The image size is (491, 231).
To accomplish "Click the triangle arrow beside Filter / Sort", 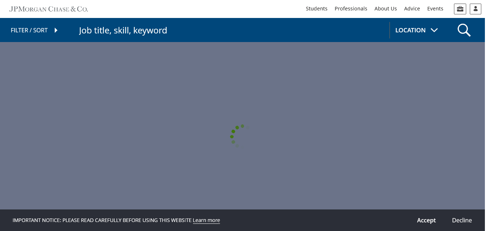I will pyautogui.click(x=56, y=30).
